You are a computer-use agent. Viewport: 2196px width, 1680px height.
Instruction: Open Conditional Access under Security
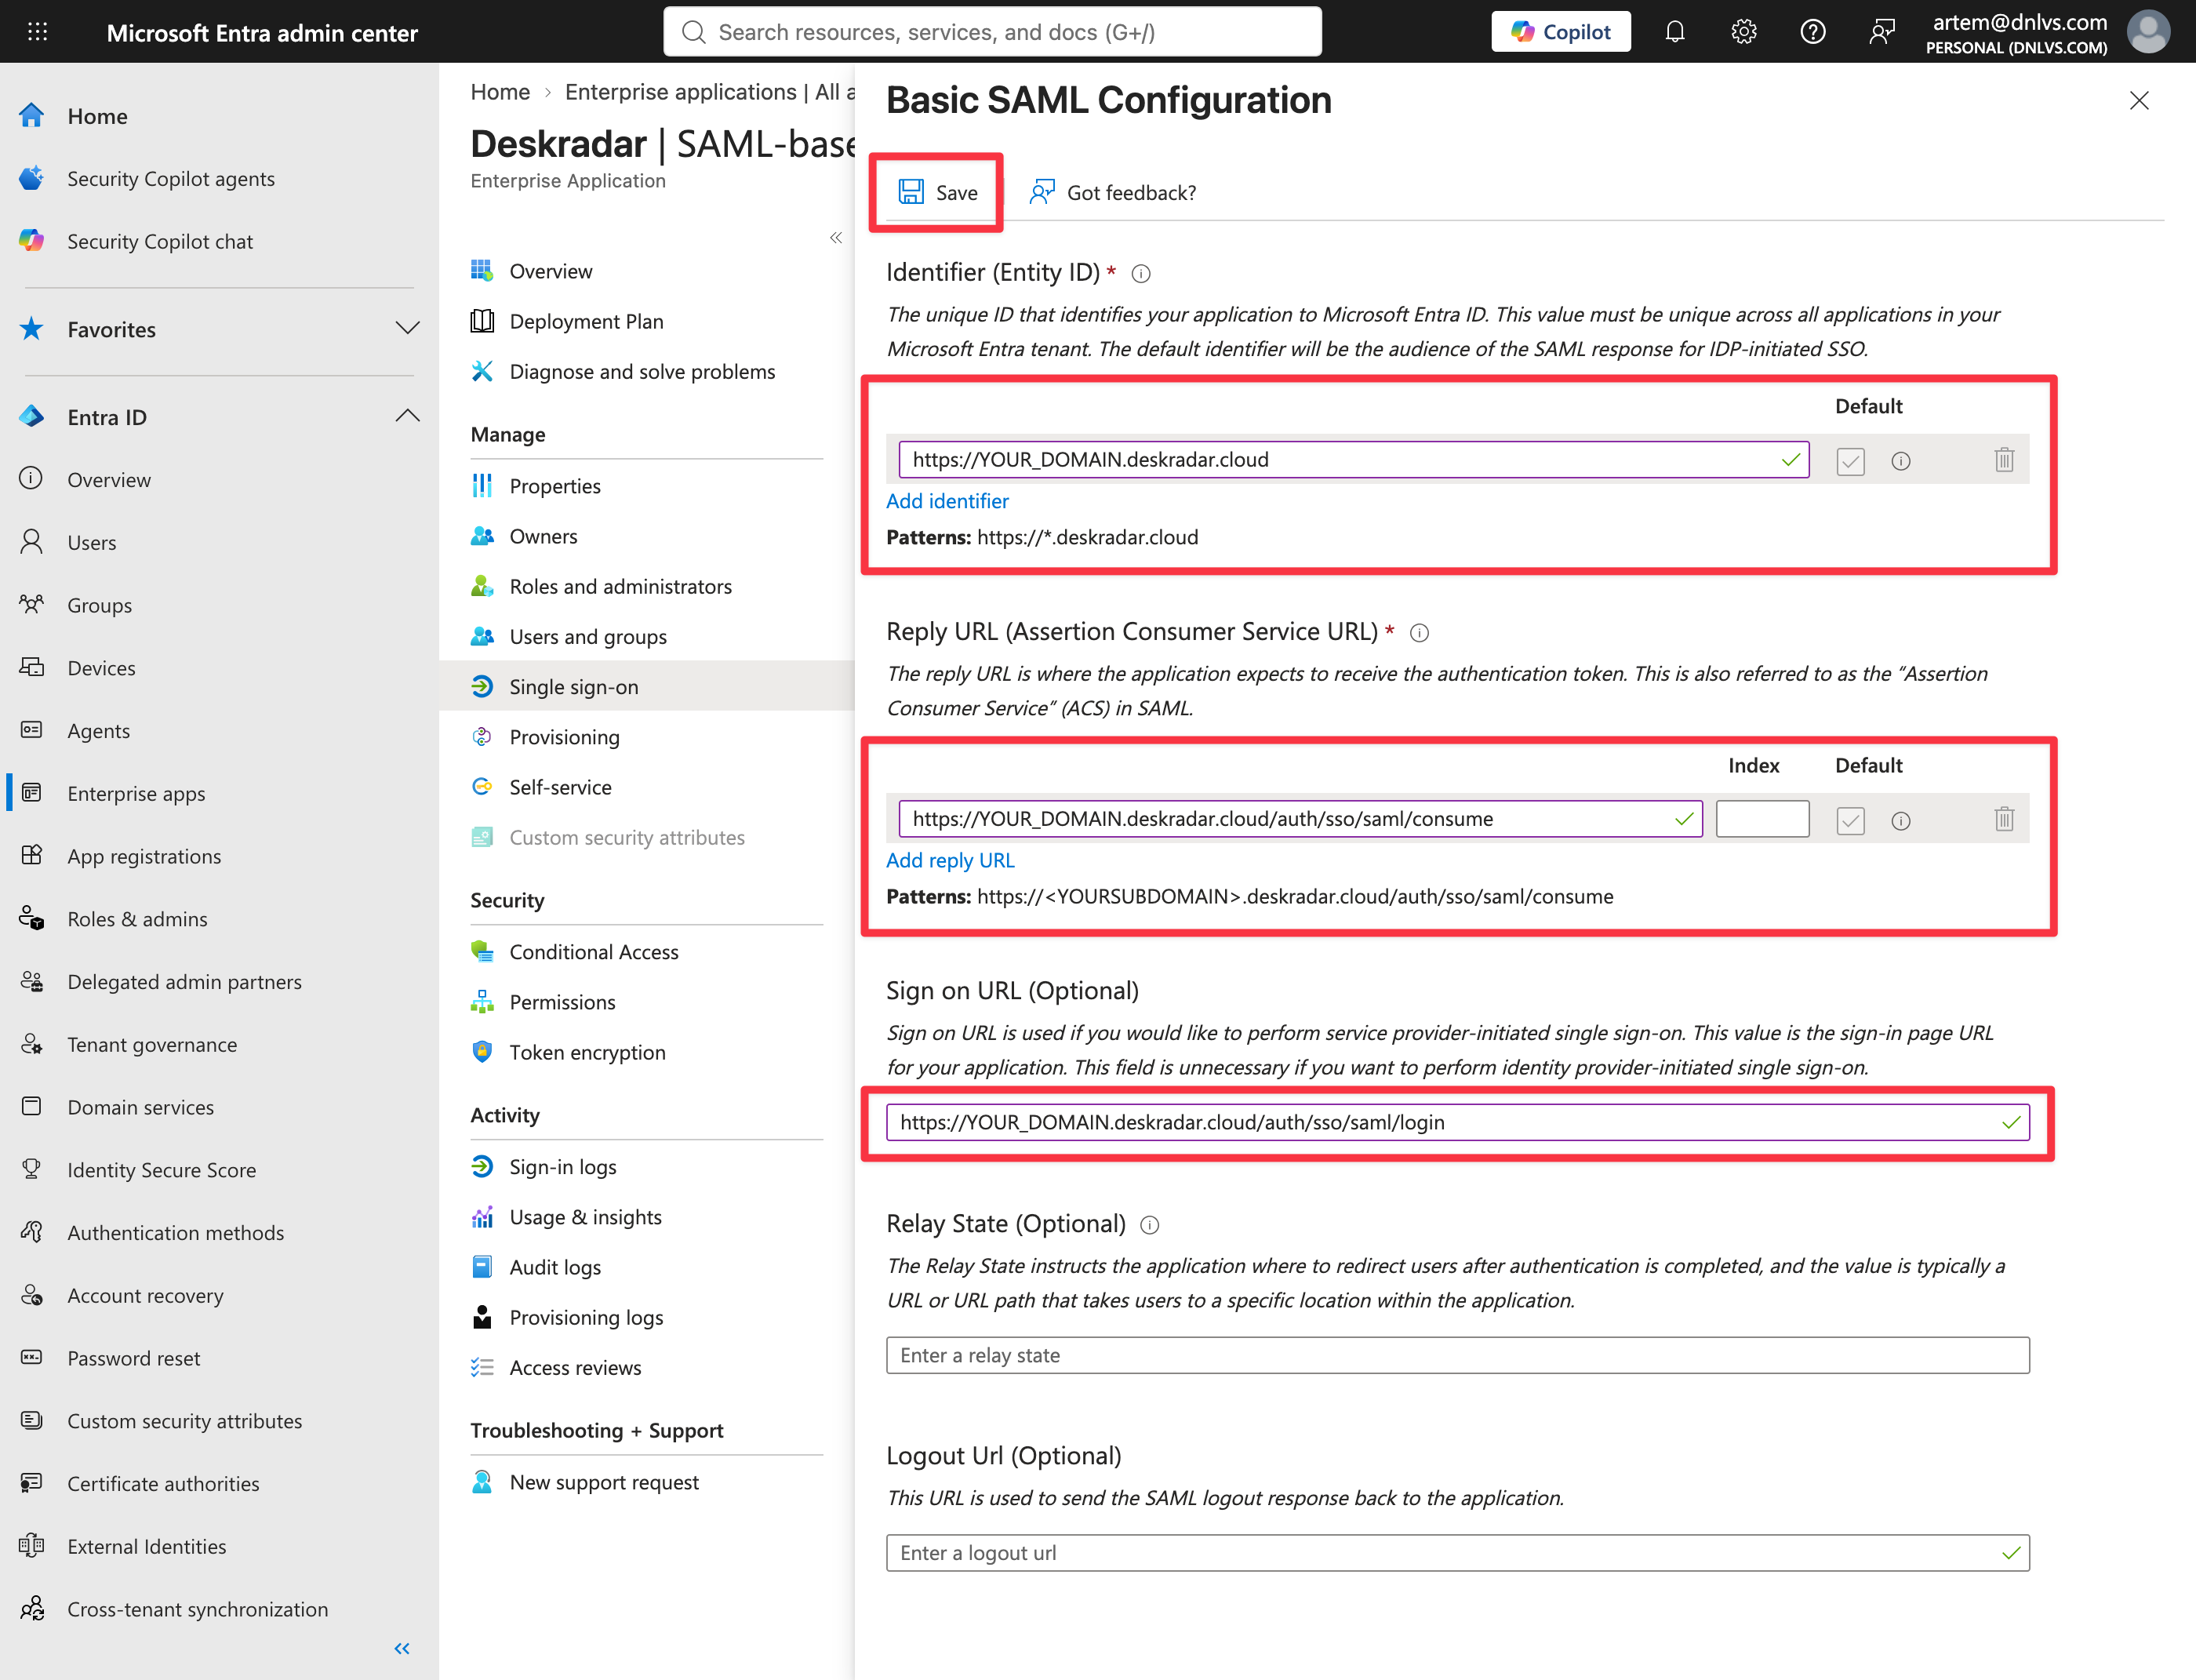click(x=594, y=952)
